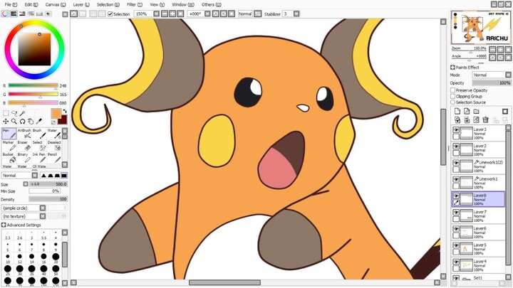The height and width of the screenshot is (288, 513).
Task: Open the Layer menu
Action: [x=81, y=4]
